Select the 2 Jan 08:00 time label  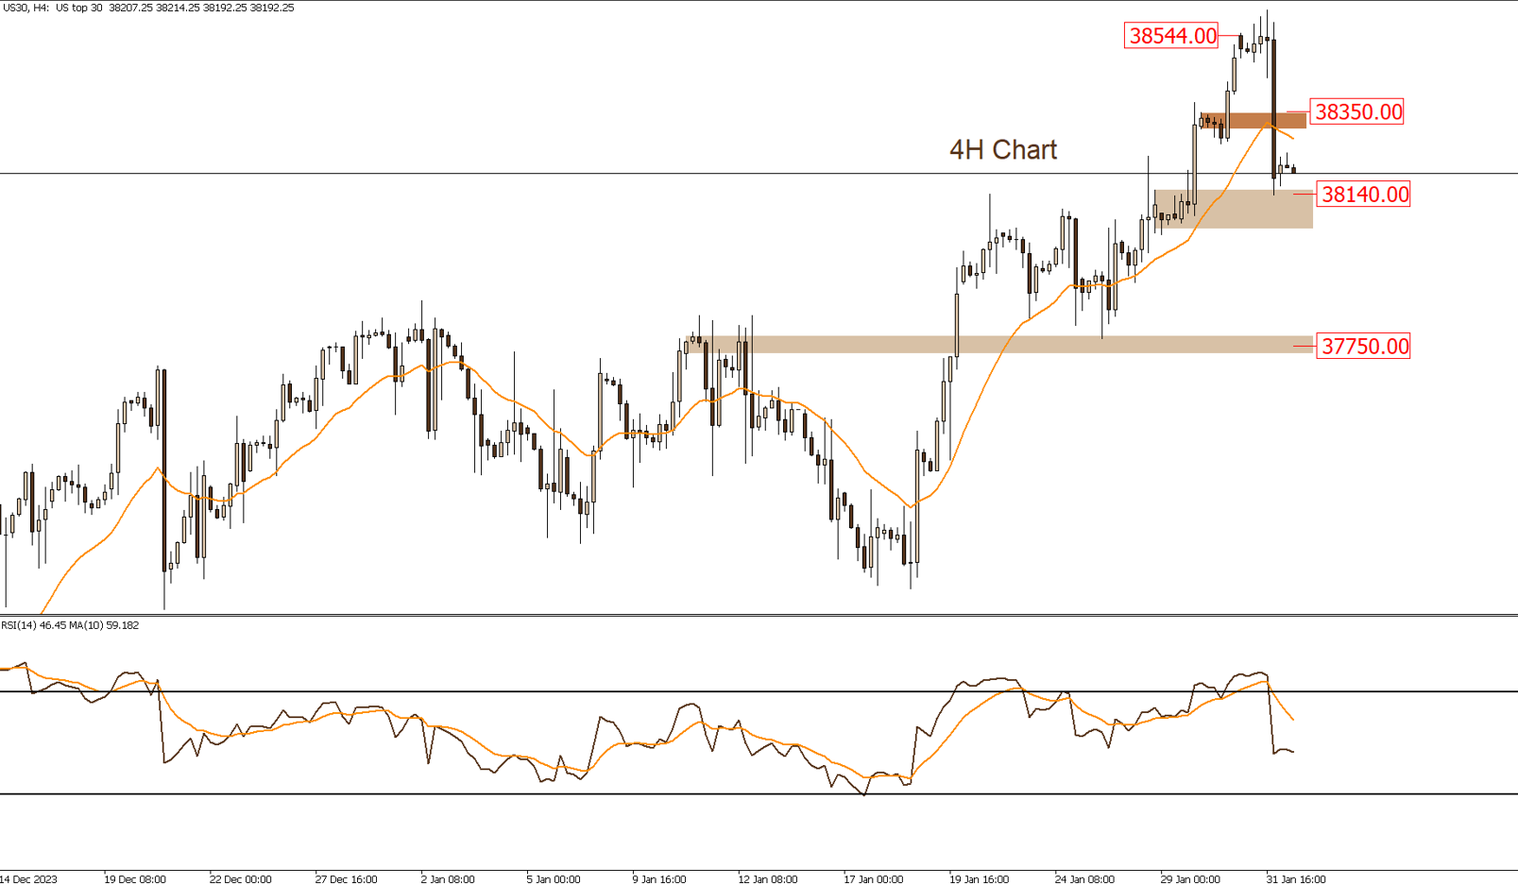point(448,879)
